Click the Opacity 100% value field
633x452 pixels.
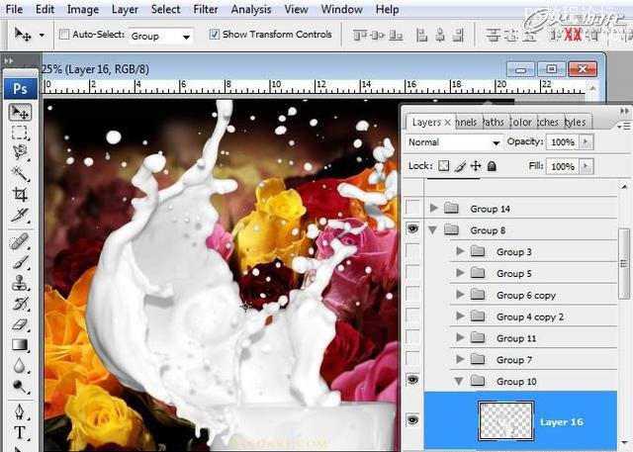pyautogui.click(x=563, y=142)
